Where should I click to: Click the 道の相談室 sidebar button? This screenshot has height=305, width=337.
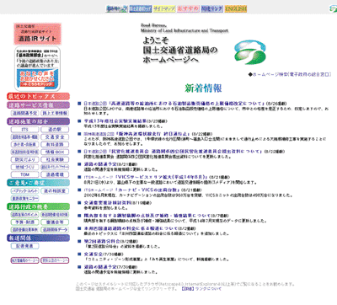[55, 191]
